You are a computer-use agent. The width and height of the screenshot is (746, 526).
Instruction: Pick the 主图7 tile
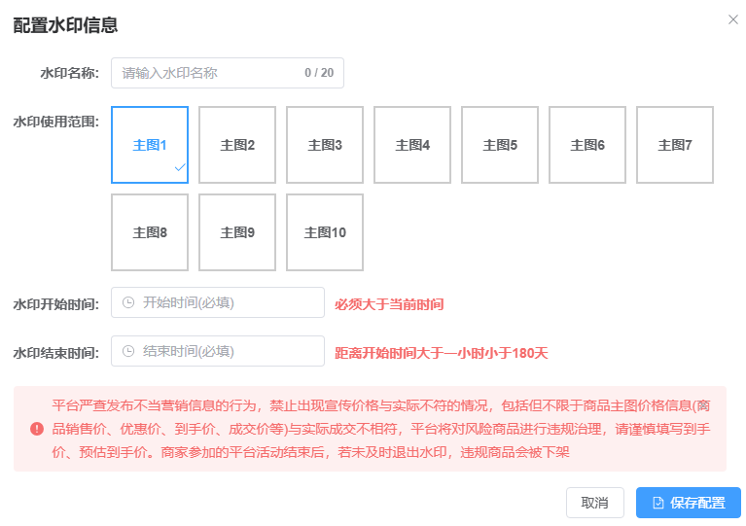pos(675,145)
